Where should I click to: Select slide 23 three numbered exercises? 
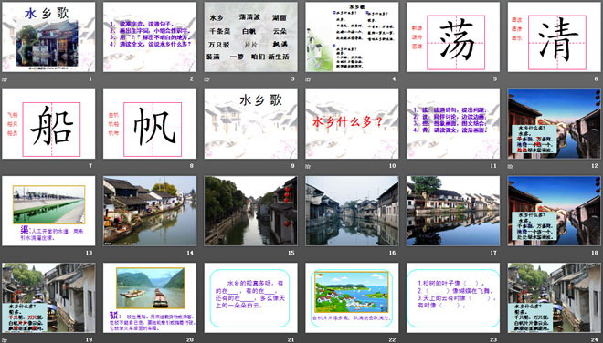[x=453, y=297]
